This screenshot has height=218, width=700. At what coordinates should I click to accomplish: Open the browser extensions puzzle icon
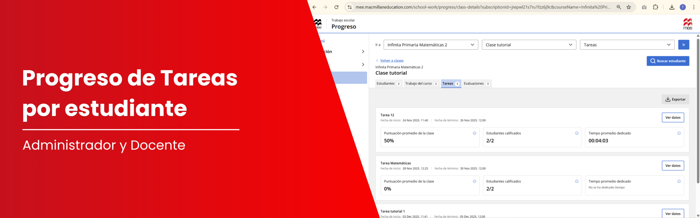click(655, 7)
